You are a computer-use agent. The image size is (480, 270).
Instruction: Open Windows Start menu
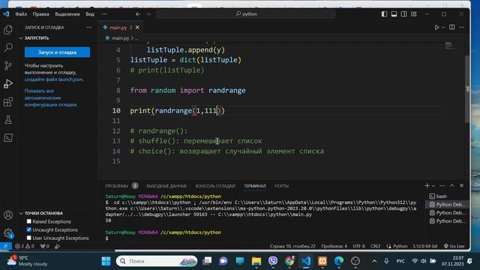click(x=106, y=261)
